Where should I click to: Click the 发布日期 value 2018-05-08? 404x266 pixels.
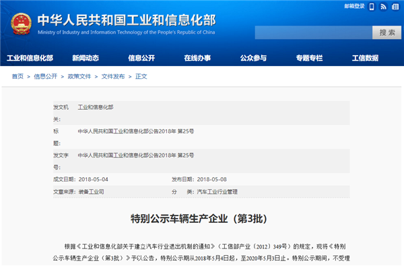212,179
